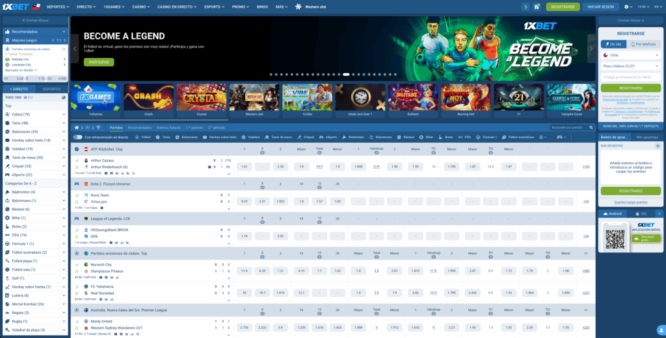Click the trophy icon in breadcrumb

coord(99,128)
